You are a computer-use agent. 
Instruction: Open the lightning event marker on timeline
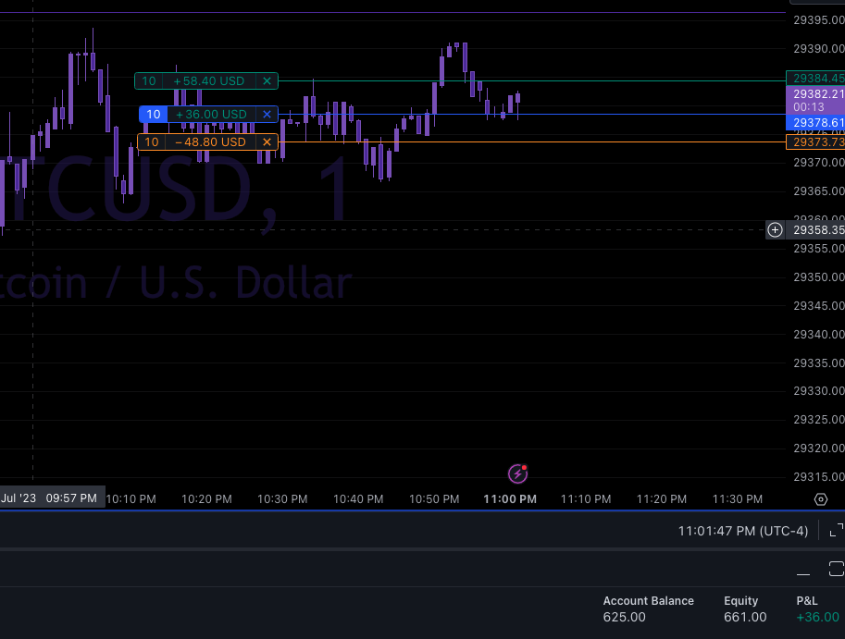click(x=518, y=473)
